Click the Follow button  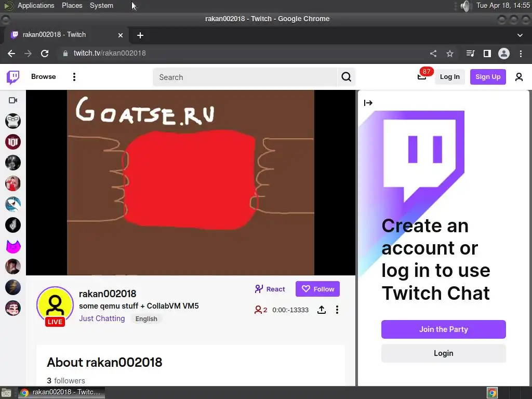click(317, 289)
